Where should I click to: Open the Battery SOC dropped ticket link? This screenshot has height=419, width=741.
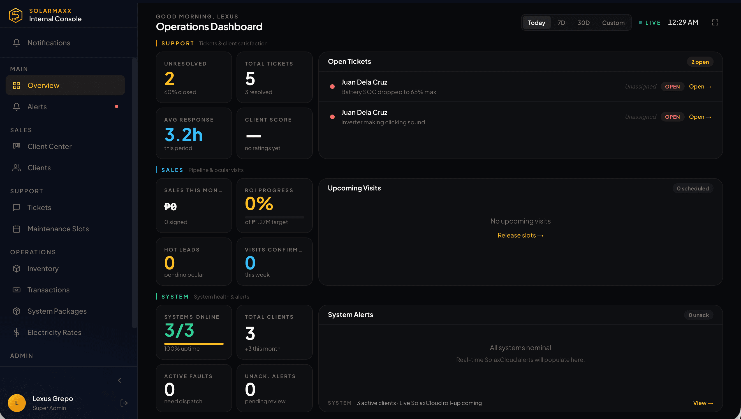pyautogui.click(x=700, y=87)
